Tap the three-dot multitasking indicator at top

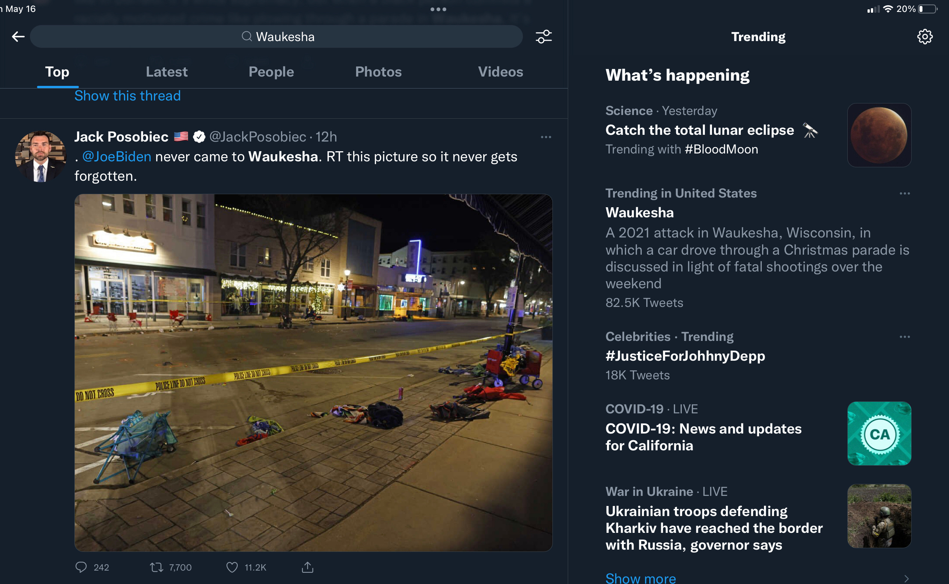pos(438,9)
